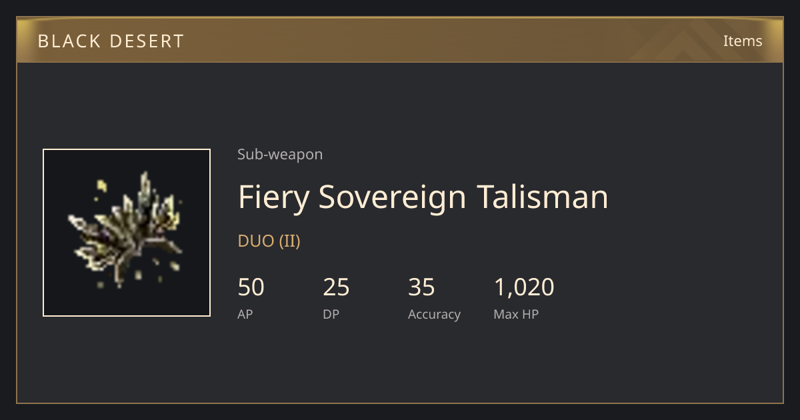Screen dimensions: 800x420
Task: Click the Sub-weapon category label
Action: (x=280, y=155)
